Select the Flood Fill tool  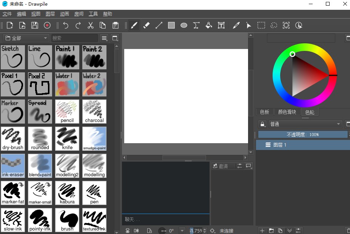(208, 25)
